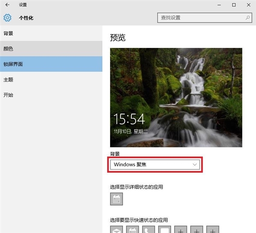The height and width of the screenshot is (233, 256).
Task: Focus the 查找设置 search field
Action: pos(201,18)
